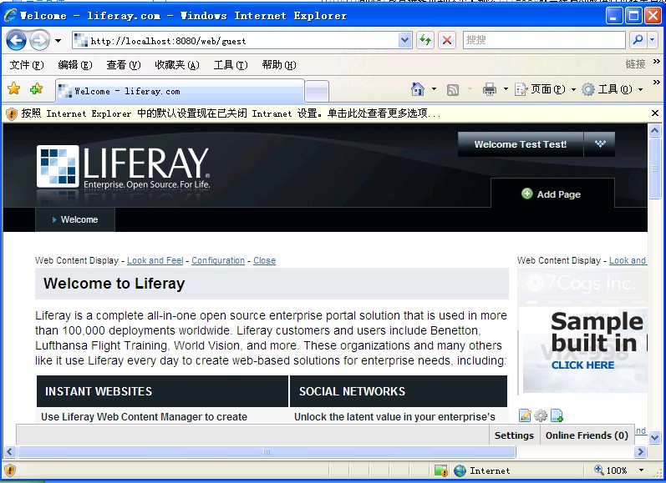Open the Favorites Center star icon
666x483 pixels.
[14, 88]
